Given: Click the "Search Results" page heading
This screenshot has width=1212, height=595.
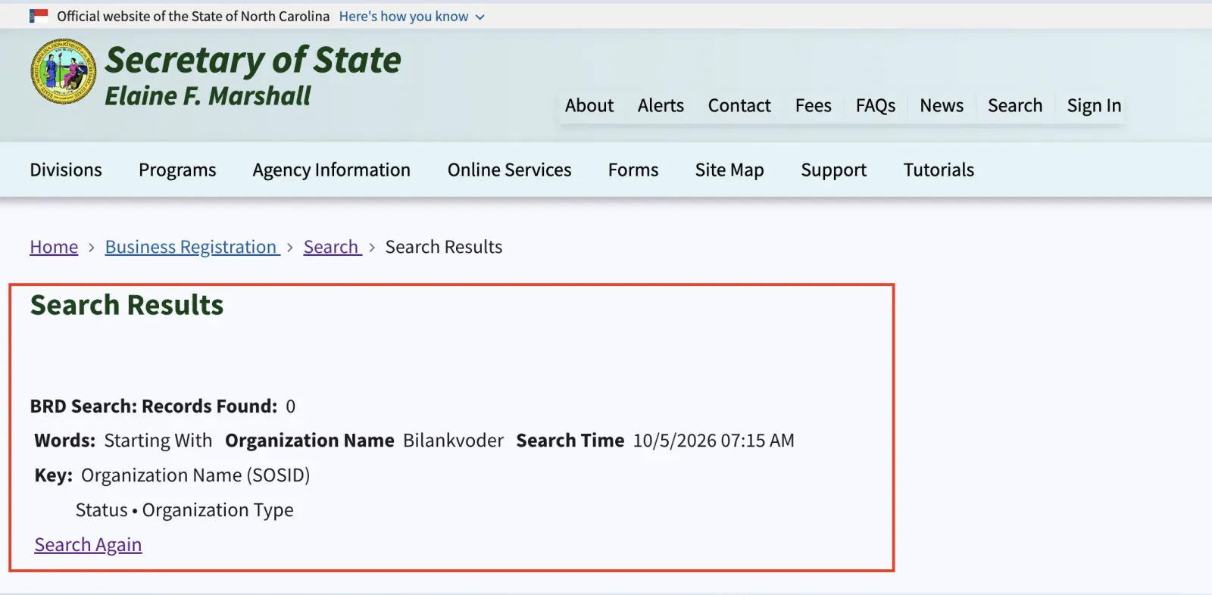Looking at the screenshot, I should pyautogui.click(x=127, y=305).
